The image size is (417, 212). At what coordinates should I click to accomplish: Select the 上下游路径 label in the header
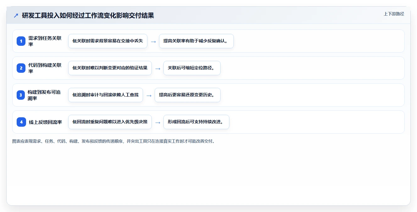394,14
